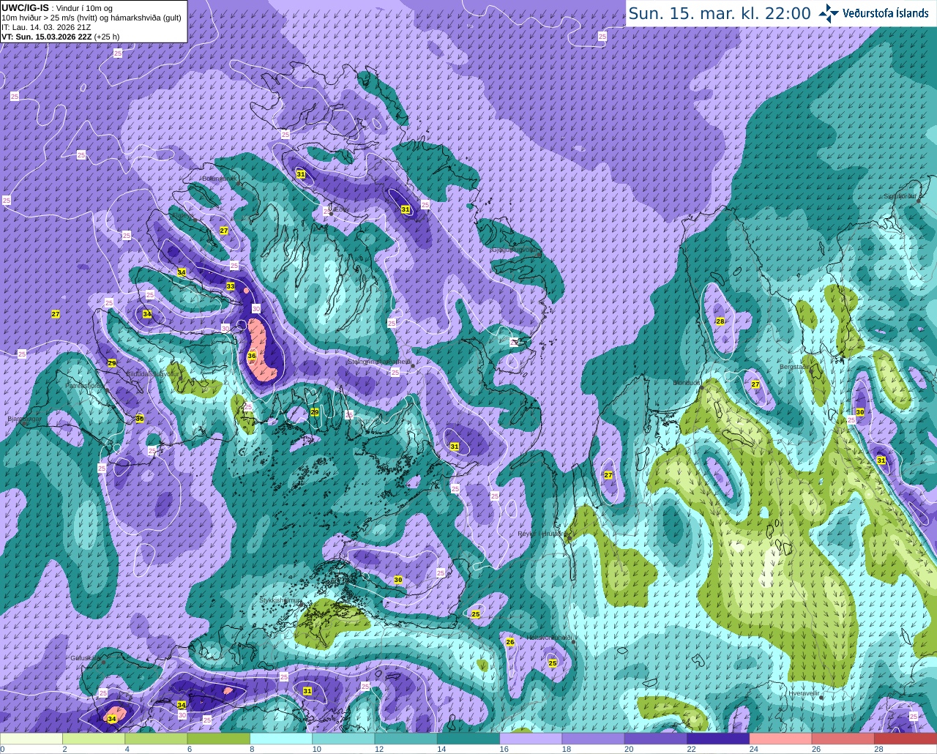Click the Veðurstofa Íslands logo emblem

pyautogui.click(x=828, y=13)
